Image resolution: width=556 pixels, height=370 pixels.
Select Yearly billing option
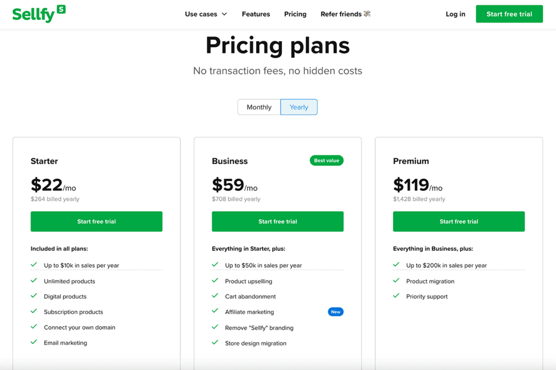[x=299, y=107]
